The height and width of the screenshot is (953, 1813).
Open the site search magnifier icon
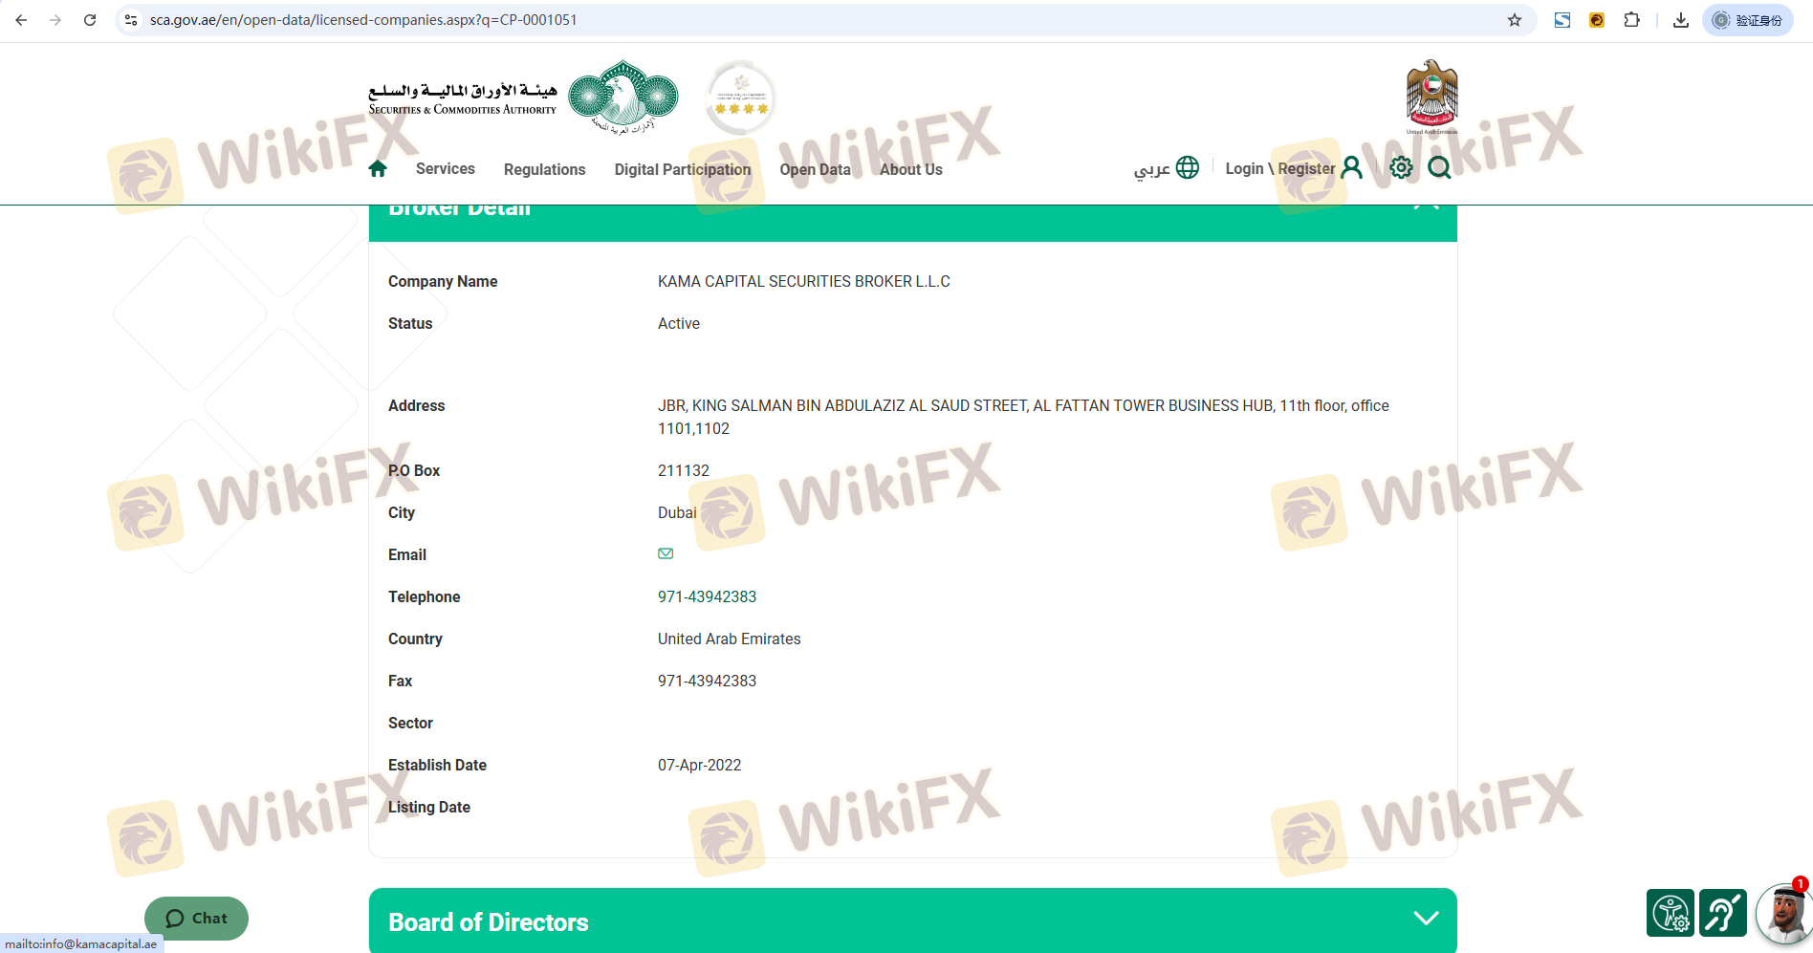click(x=1439, y=168)
